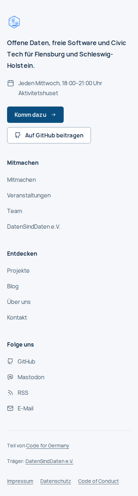Open the Code of Conduct link
This screenshot has width=138, height=496.
98,481
